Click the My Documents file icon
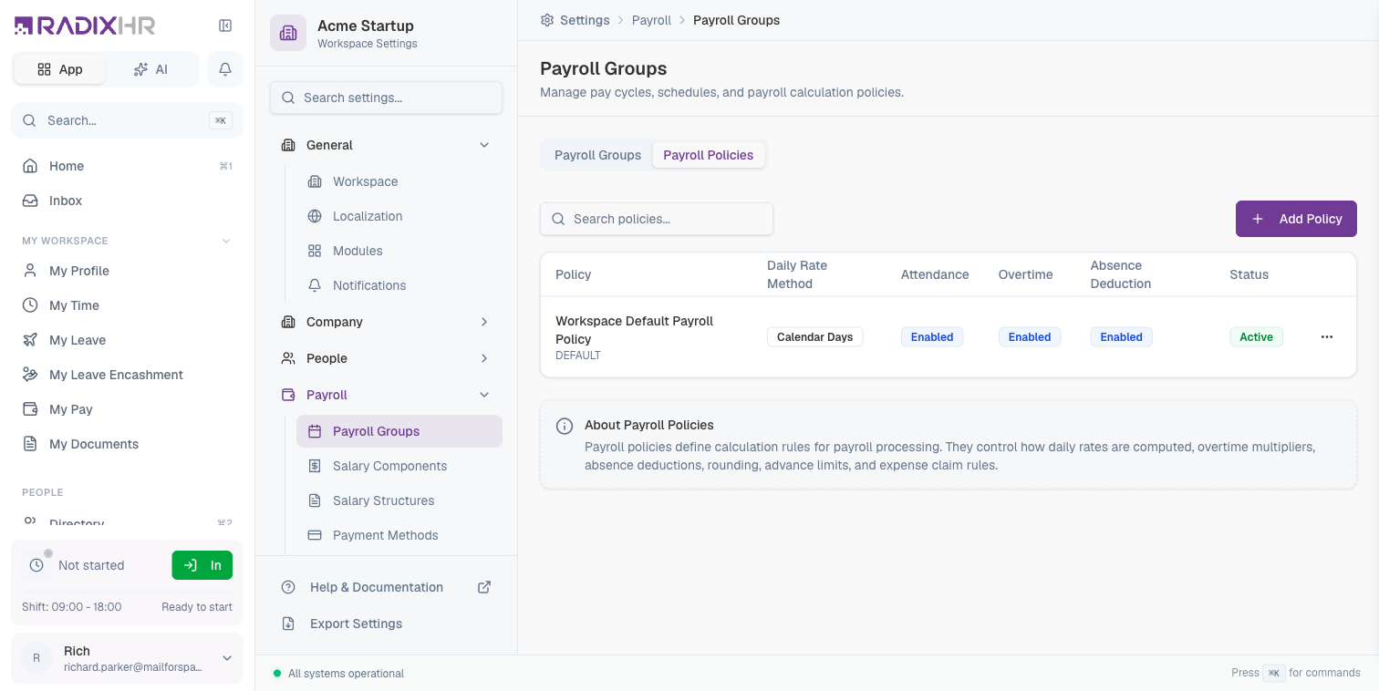 click(x=30, y=444)
